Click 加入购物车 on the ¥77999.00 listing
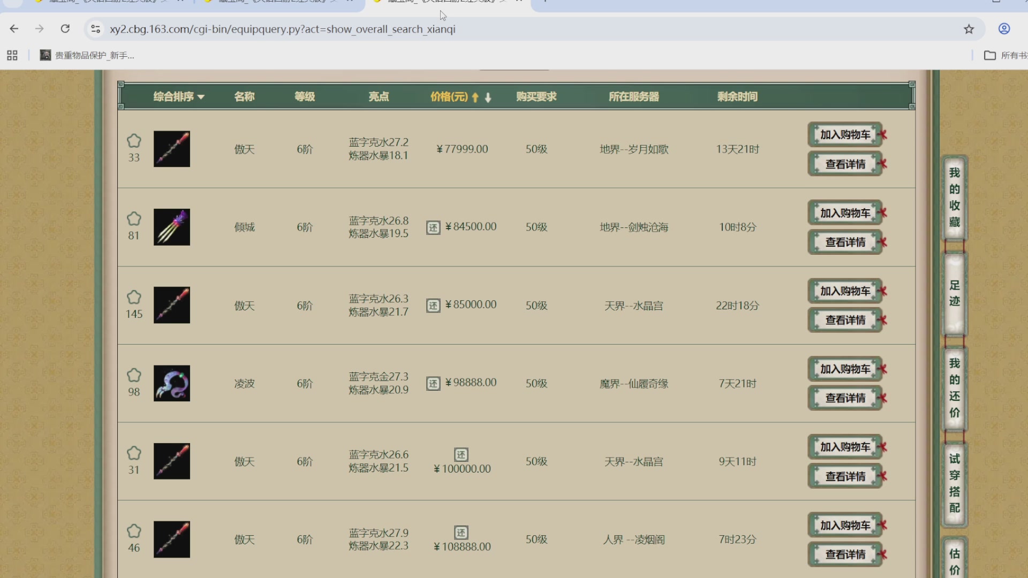Screen dimensions: 1028x578 [x=844, y=134]
